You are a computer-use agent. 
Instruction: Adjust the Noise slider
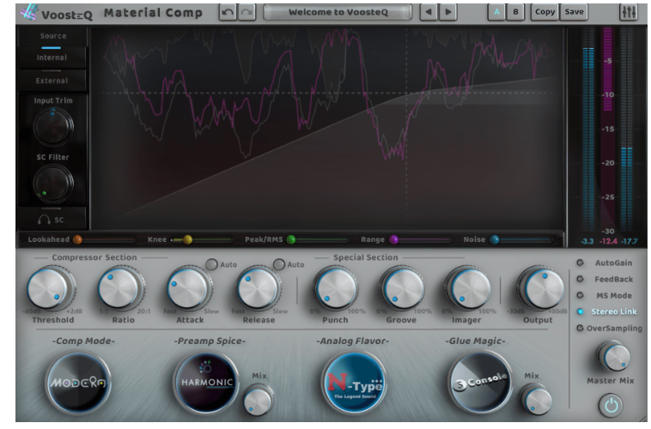521,239
